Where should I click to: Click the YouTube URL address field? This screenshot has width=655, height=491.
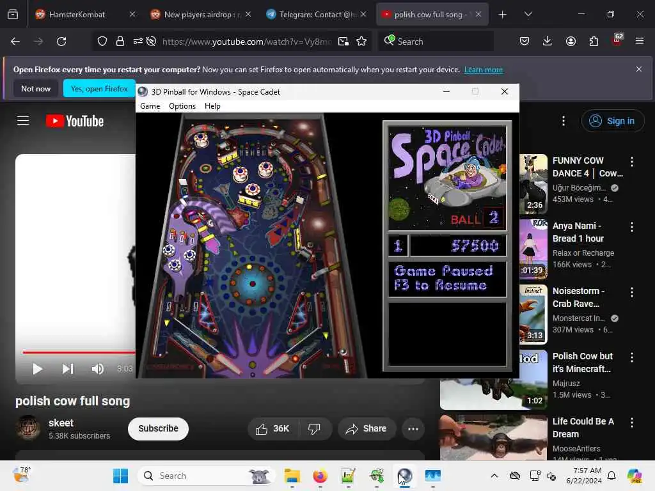[247, 42]
